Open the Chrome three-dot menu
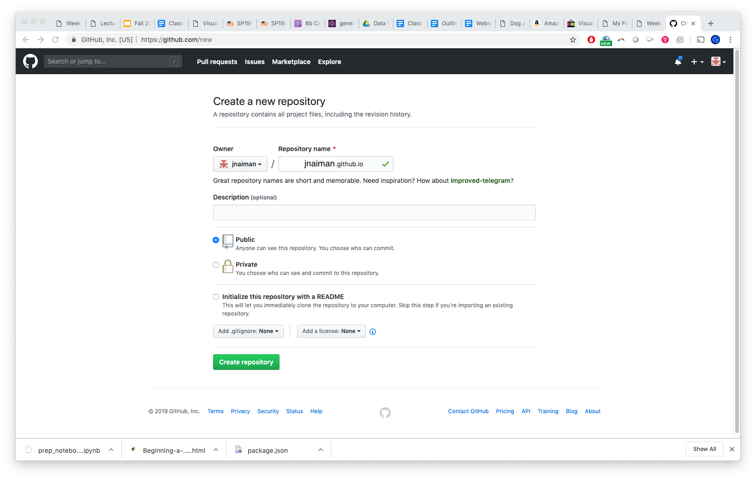 click(730, 40)
